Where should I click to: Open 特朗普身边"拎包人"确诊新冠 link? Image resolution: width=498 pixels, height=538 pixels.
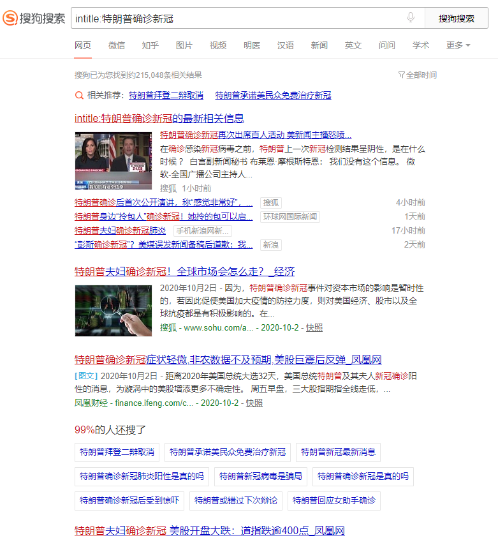[x=163, y=217]
